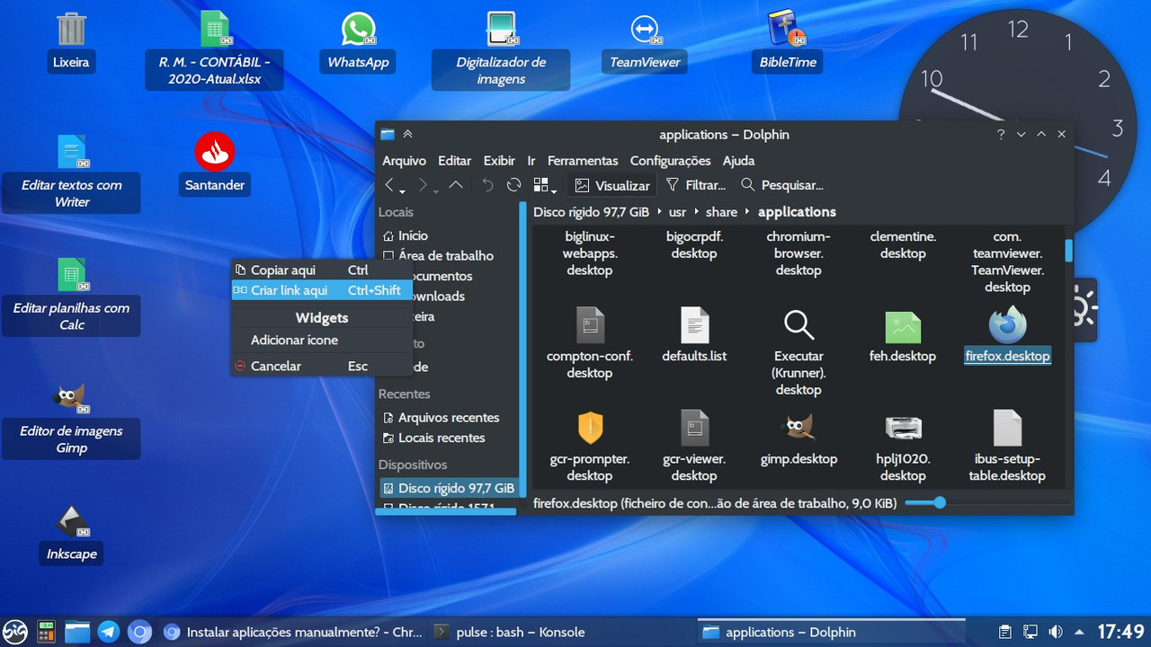Open the Ir menu

tap(531, 161)
